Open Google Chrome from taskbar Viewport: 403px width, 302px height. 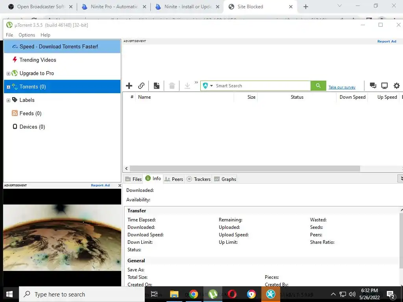[193, 294]
